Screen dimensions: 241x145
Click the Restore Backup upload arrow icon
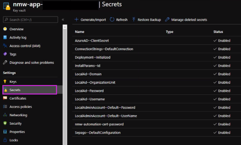click(x=134, y=20)
